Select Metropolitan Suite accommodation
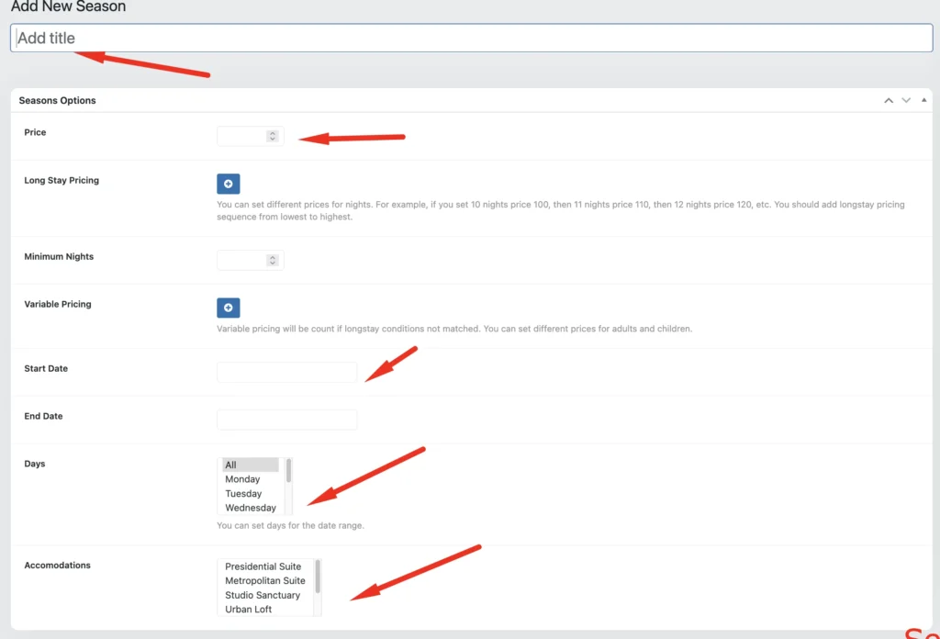Screen dimensions: 940x639 pyautogui.click(x=265, y=581)
